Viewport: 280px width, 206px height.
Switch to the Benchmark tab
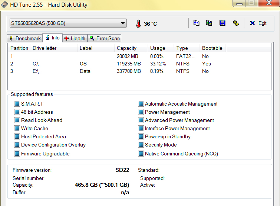point(25,38)
